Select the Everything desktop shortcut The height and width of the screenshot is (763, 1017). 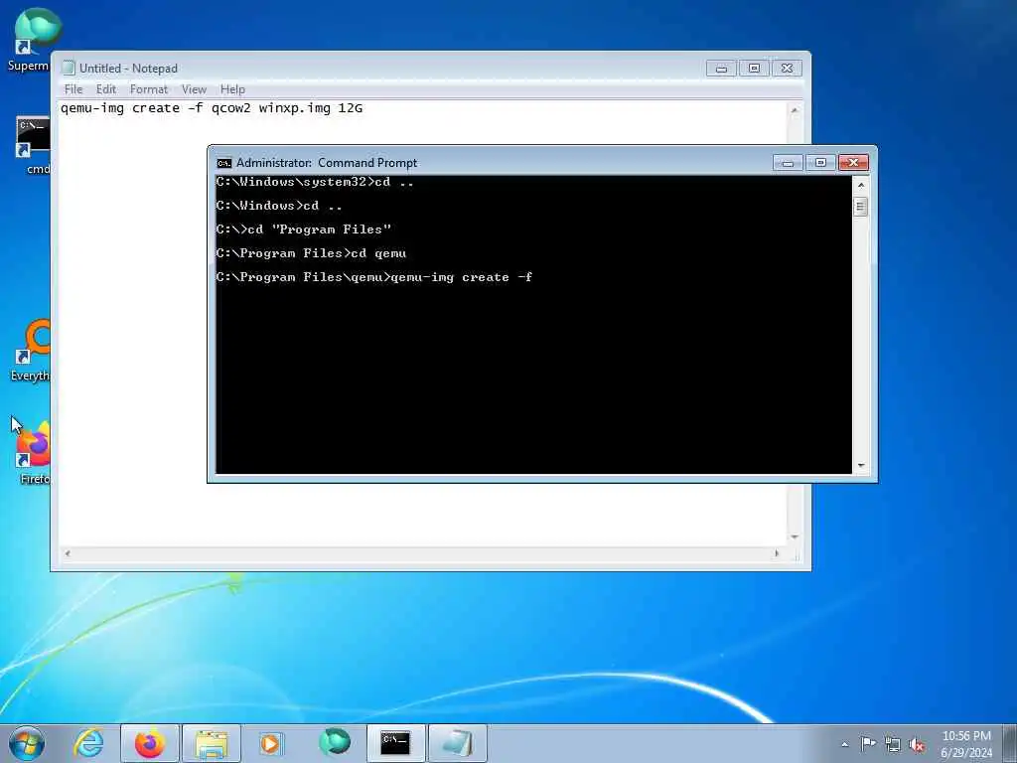click(31, 349)
